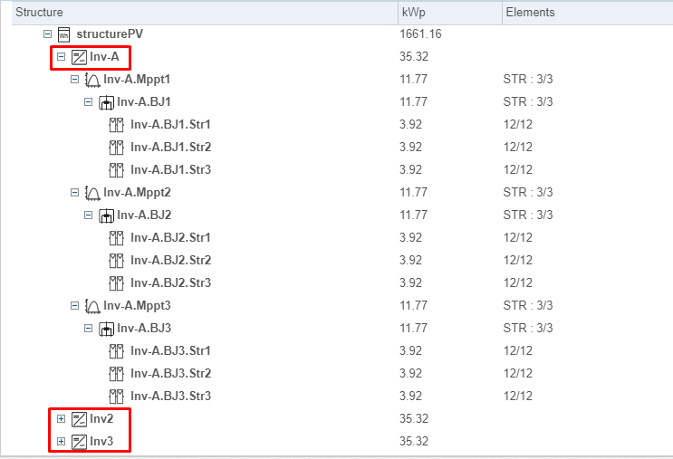Sort by the Structure column header
673x459 pixels.
[x=205, y=13]
